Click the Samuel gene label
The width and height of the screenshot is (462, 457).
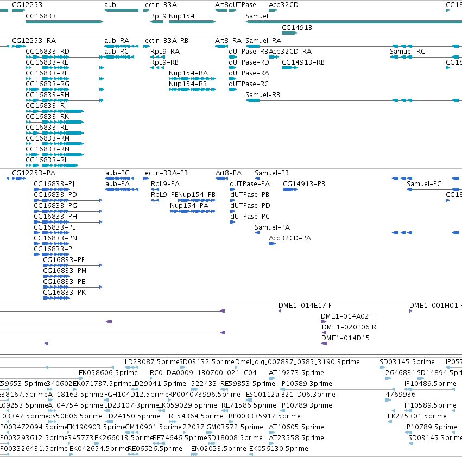pyautogui.click(x=257, y=16)
